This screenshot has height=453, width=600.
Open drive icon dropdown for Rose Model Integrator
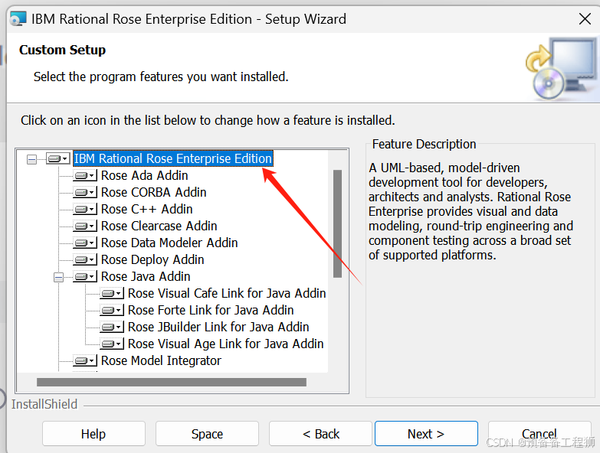85,360
